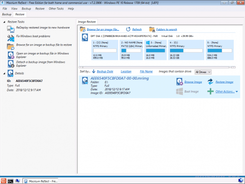Click the red power button in taskbar

(3, 181)
